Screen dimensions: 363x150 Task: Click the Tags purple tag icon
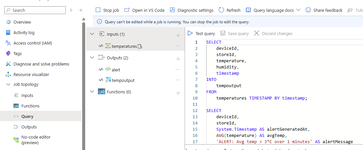pos(8,53)
